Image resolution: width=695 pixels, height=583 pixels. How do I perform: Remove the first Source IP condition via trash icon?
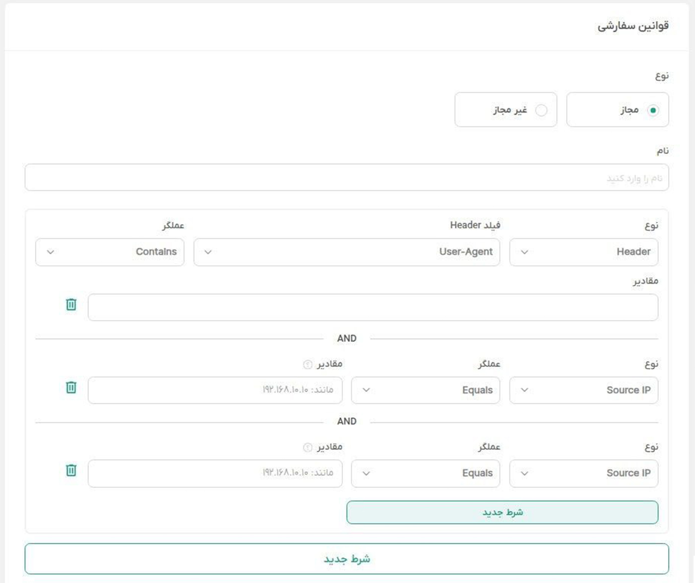71,389
